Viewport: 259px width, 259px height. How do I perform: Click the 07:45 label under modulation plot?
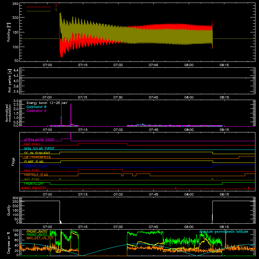(153, 130)
